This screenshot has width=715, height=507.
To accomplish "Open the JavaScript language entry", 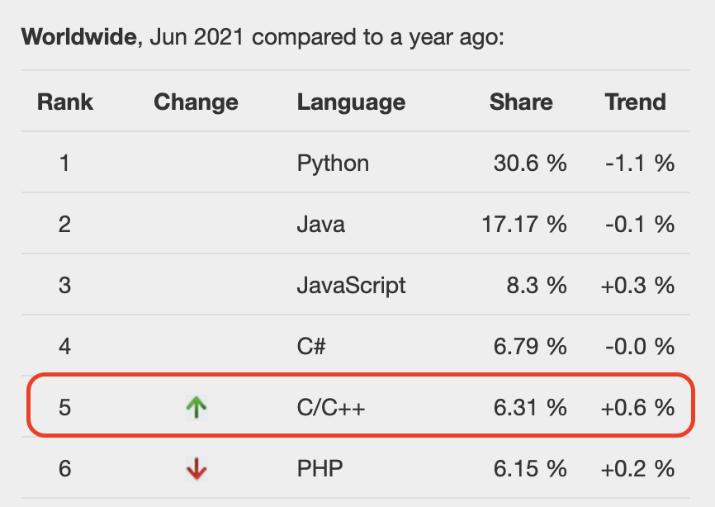I will point(351,286).
